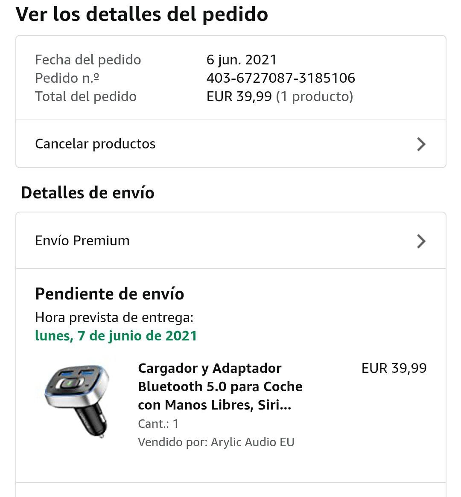Tap the Total del pedido label
This screenshot has height=497, width=461.
pos(86,96)
